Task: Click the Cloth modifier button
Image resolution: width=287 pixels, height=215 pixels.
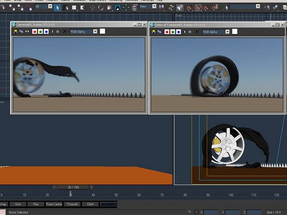Action: point(90,204)
